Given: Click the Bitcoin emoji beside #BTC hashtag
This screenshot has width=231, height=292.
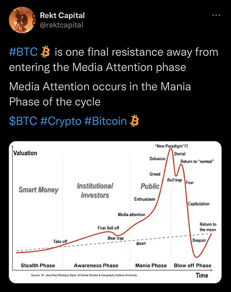Looking at the screenshot, I should 45,52.
